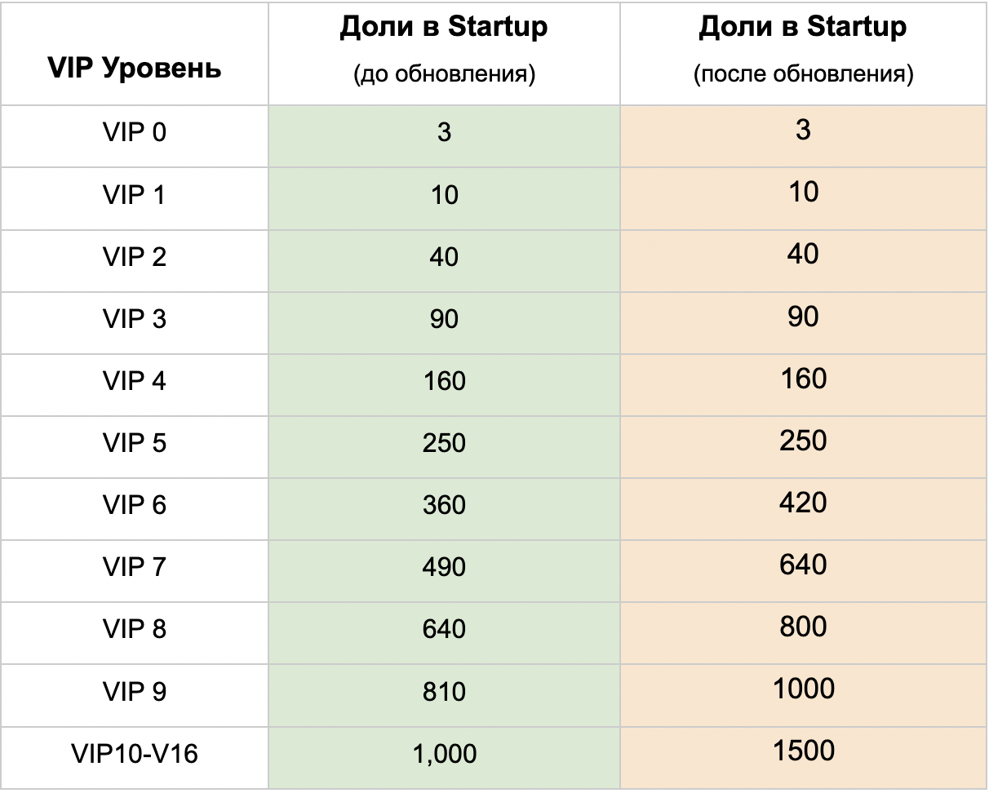Select the 490 cell in VIP 7 row
Image resolution: width=989 pixels, height=793 pixels.
pos(444,567)
